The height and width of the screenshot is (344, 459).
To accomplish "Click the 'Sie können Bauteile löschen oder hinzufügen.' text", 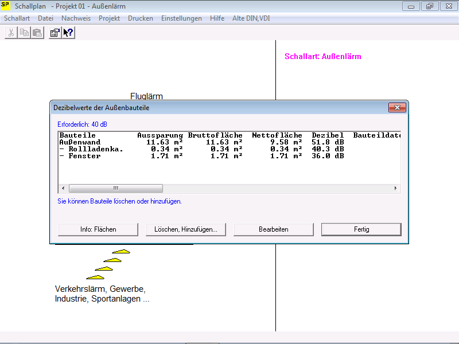I will [119, 201].
